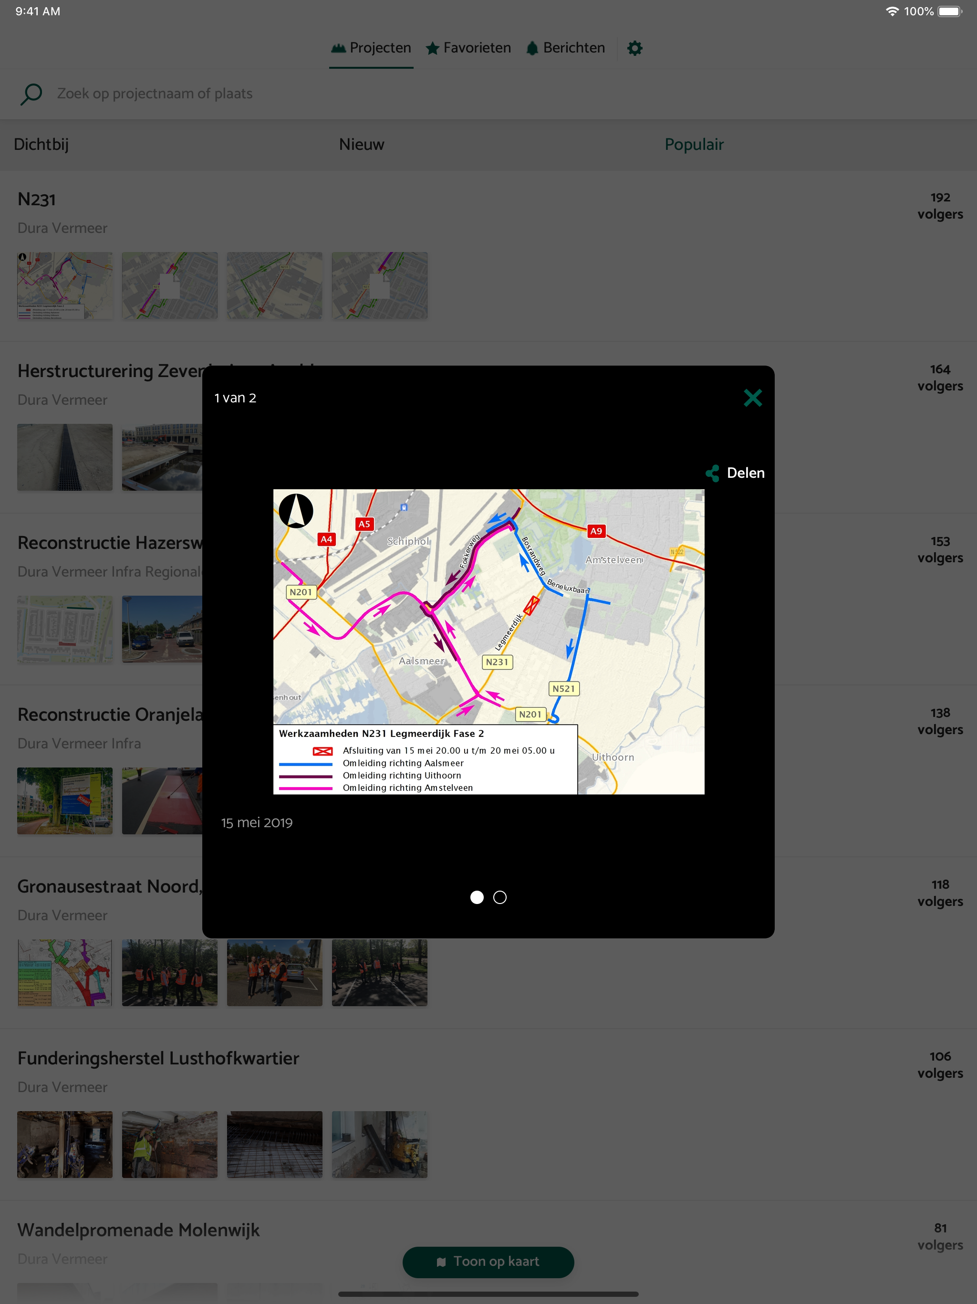Viewport: 977px width, 1304px height.
Task: Open Reconstructie Hazersw project title
Action: tap(110, 543)
